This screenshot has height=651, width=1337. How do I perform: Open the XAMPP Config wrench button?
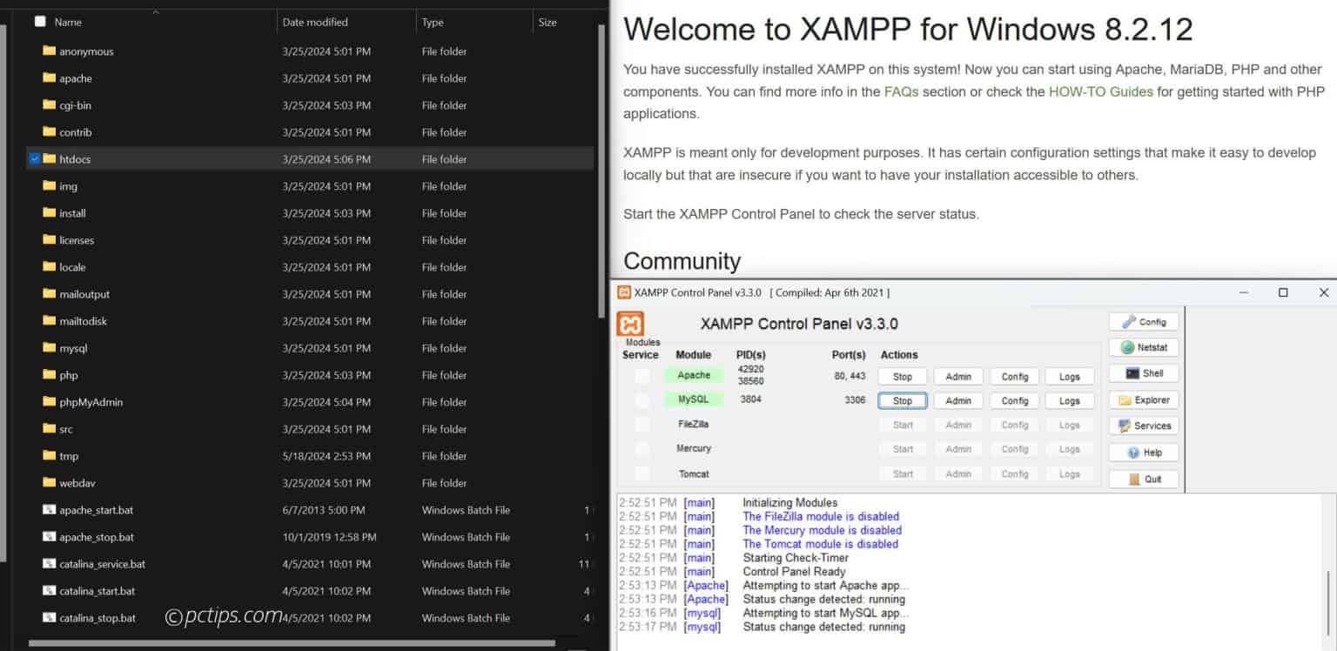tap(1143, 322)
